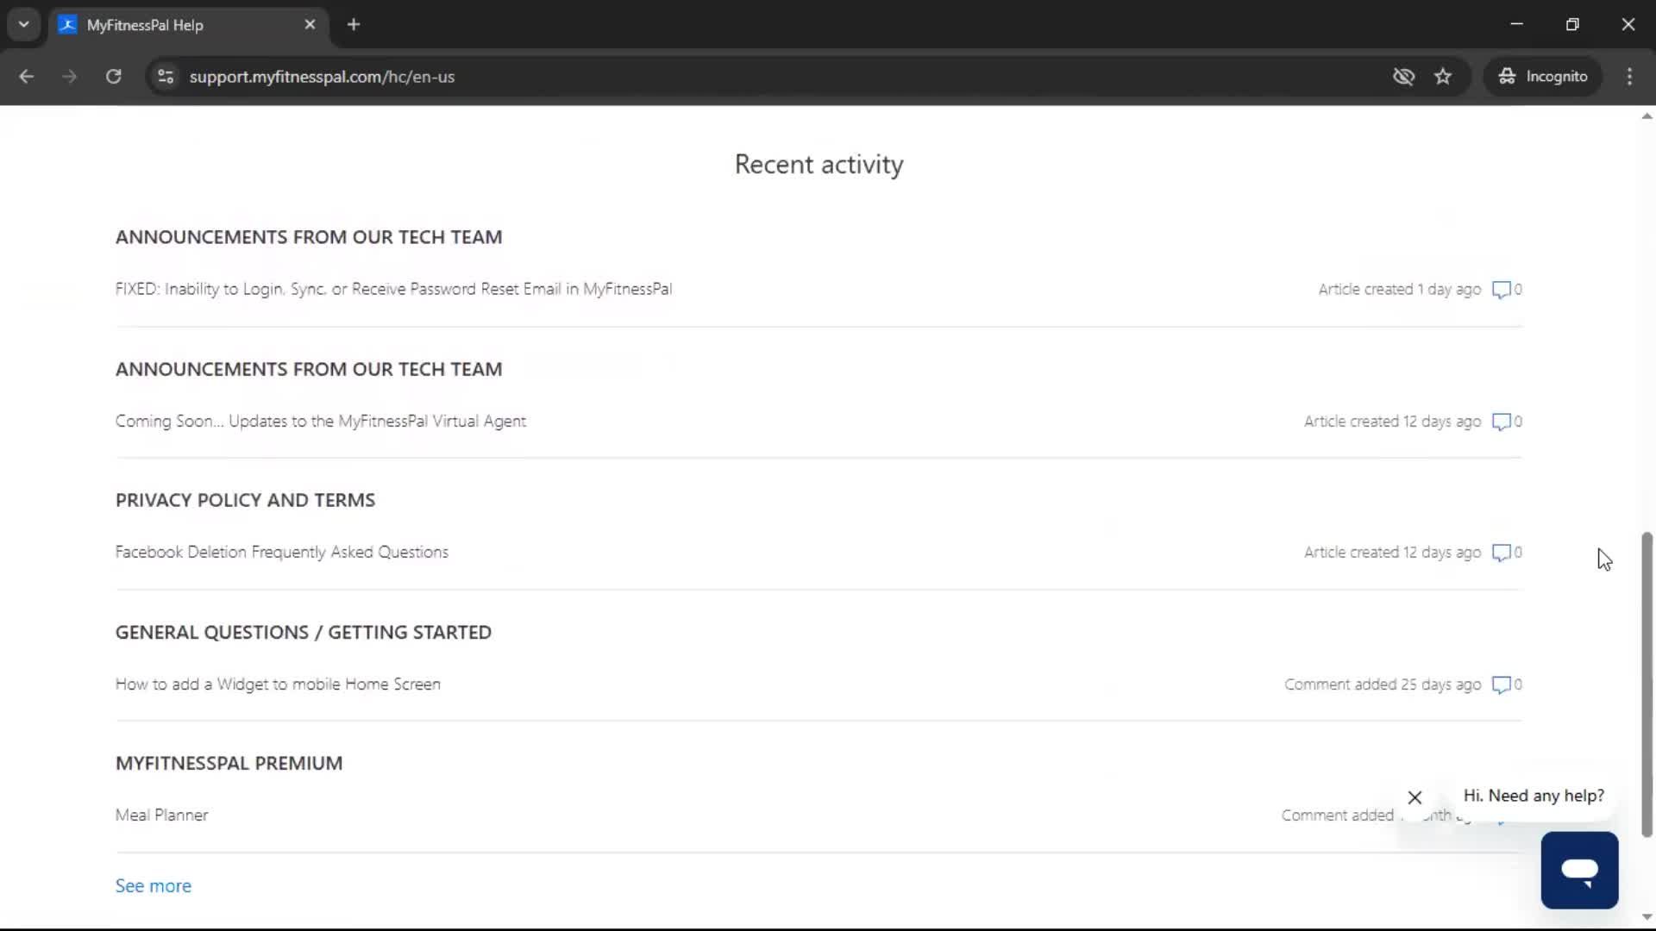Open site information icon in address bar
Viewport: 1656px width, 931px height.
[x=166, y=77]
